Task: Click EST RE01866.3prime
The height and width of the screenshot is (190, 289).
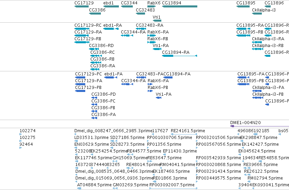Action: [x=155, y=182]
